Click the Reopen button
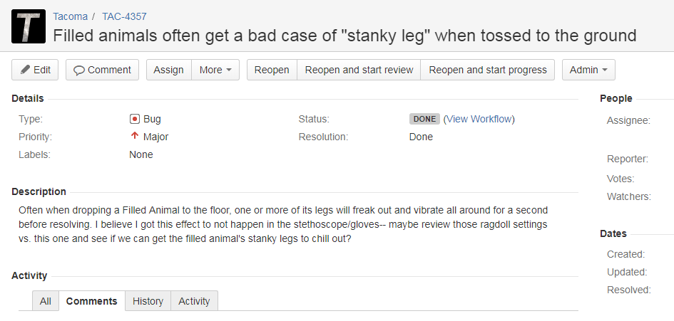 272,70
